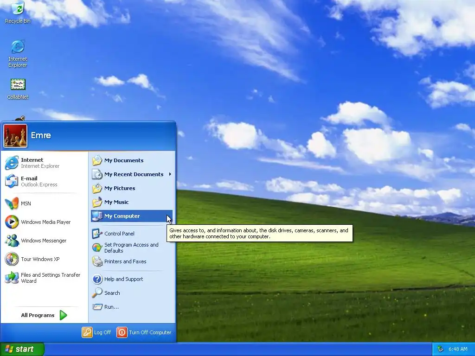The image size is (475, 356).
Task: Click the Windows Media Player label
Action: tap(46, 222)
